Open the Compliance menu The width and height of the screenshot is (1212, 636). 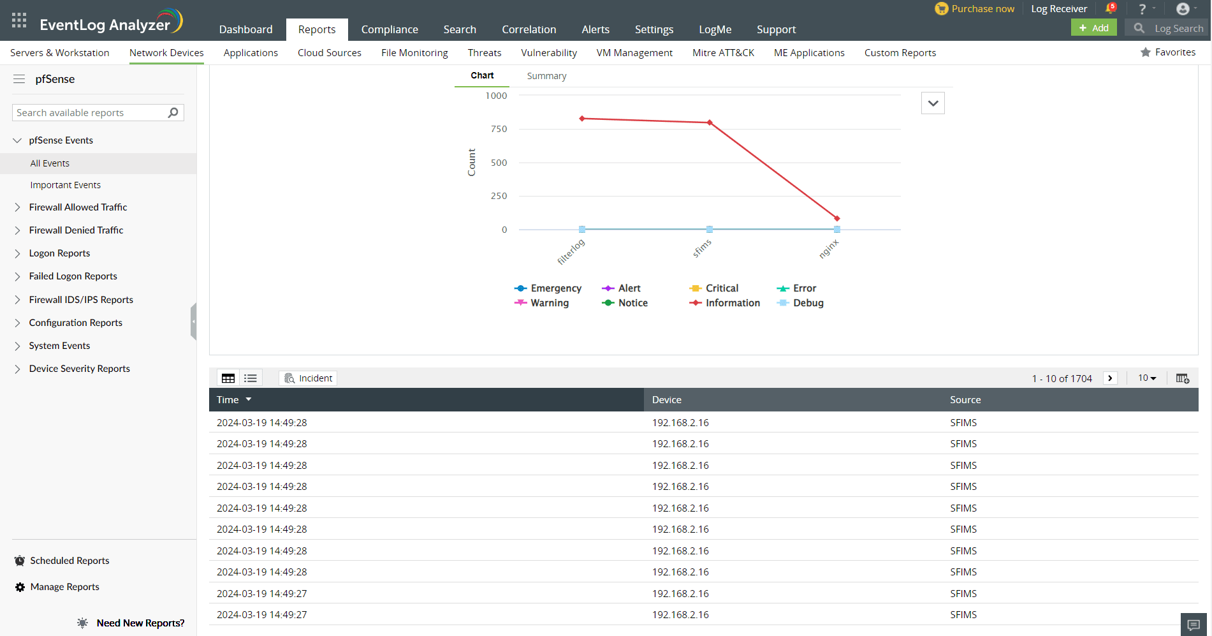tap(390, 29)
